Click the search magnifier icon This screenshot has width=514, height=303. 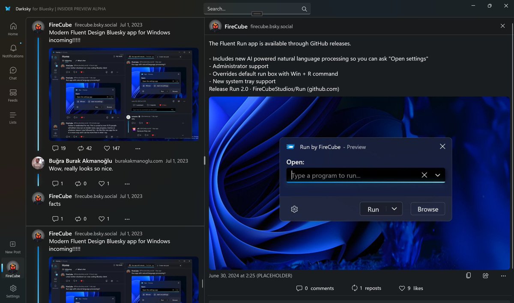click(x=305, y=9)
